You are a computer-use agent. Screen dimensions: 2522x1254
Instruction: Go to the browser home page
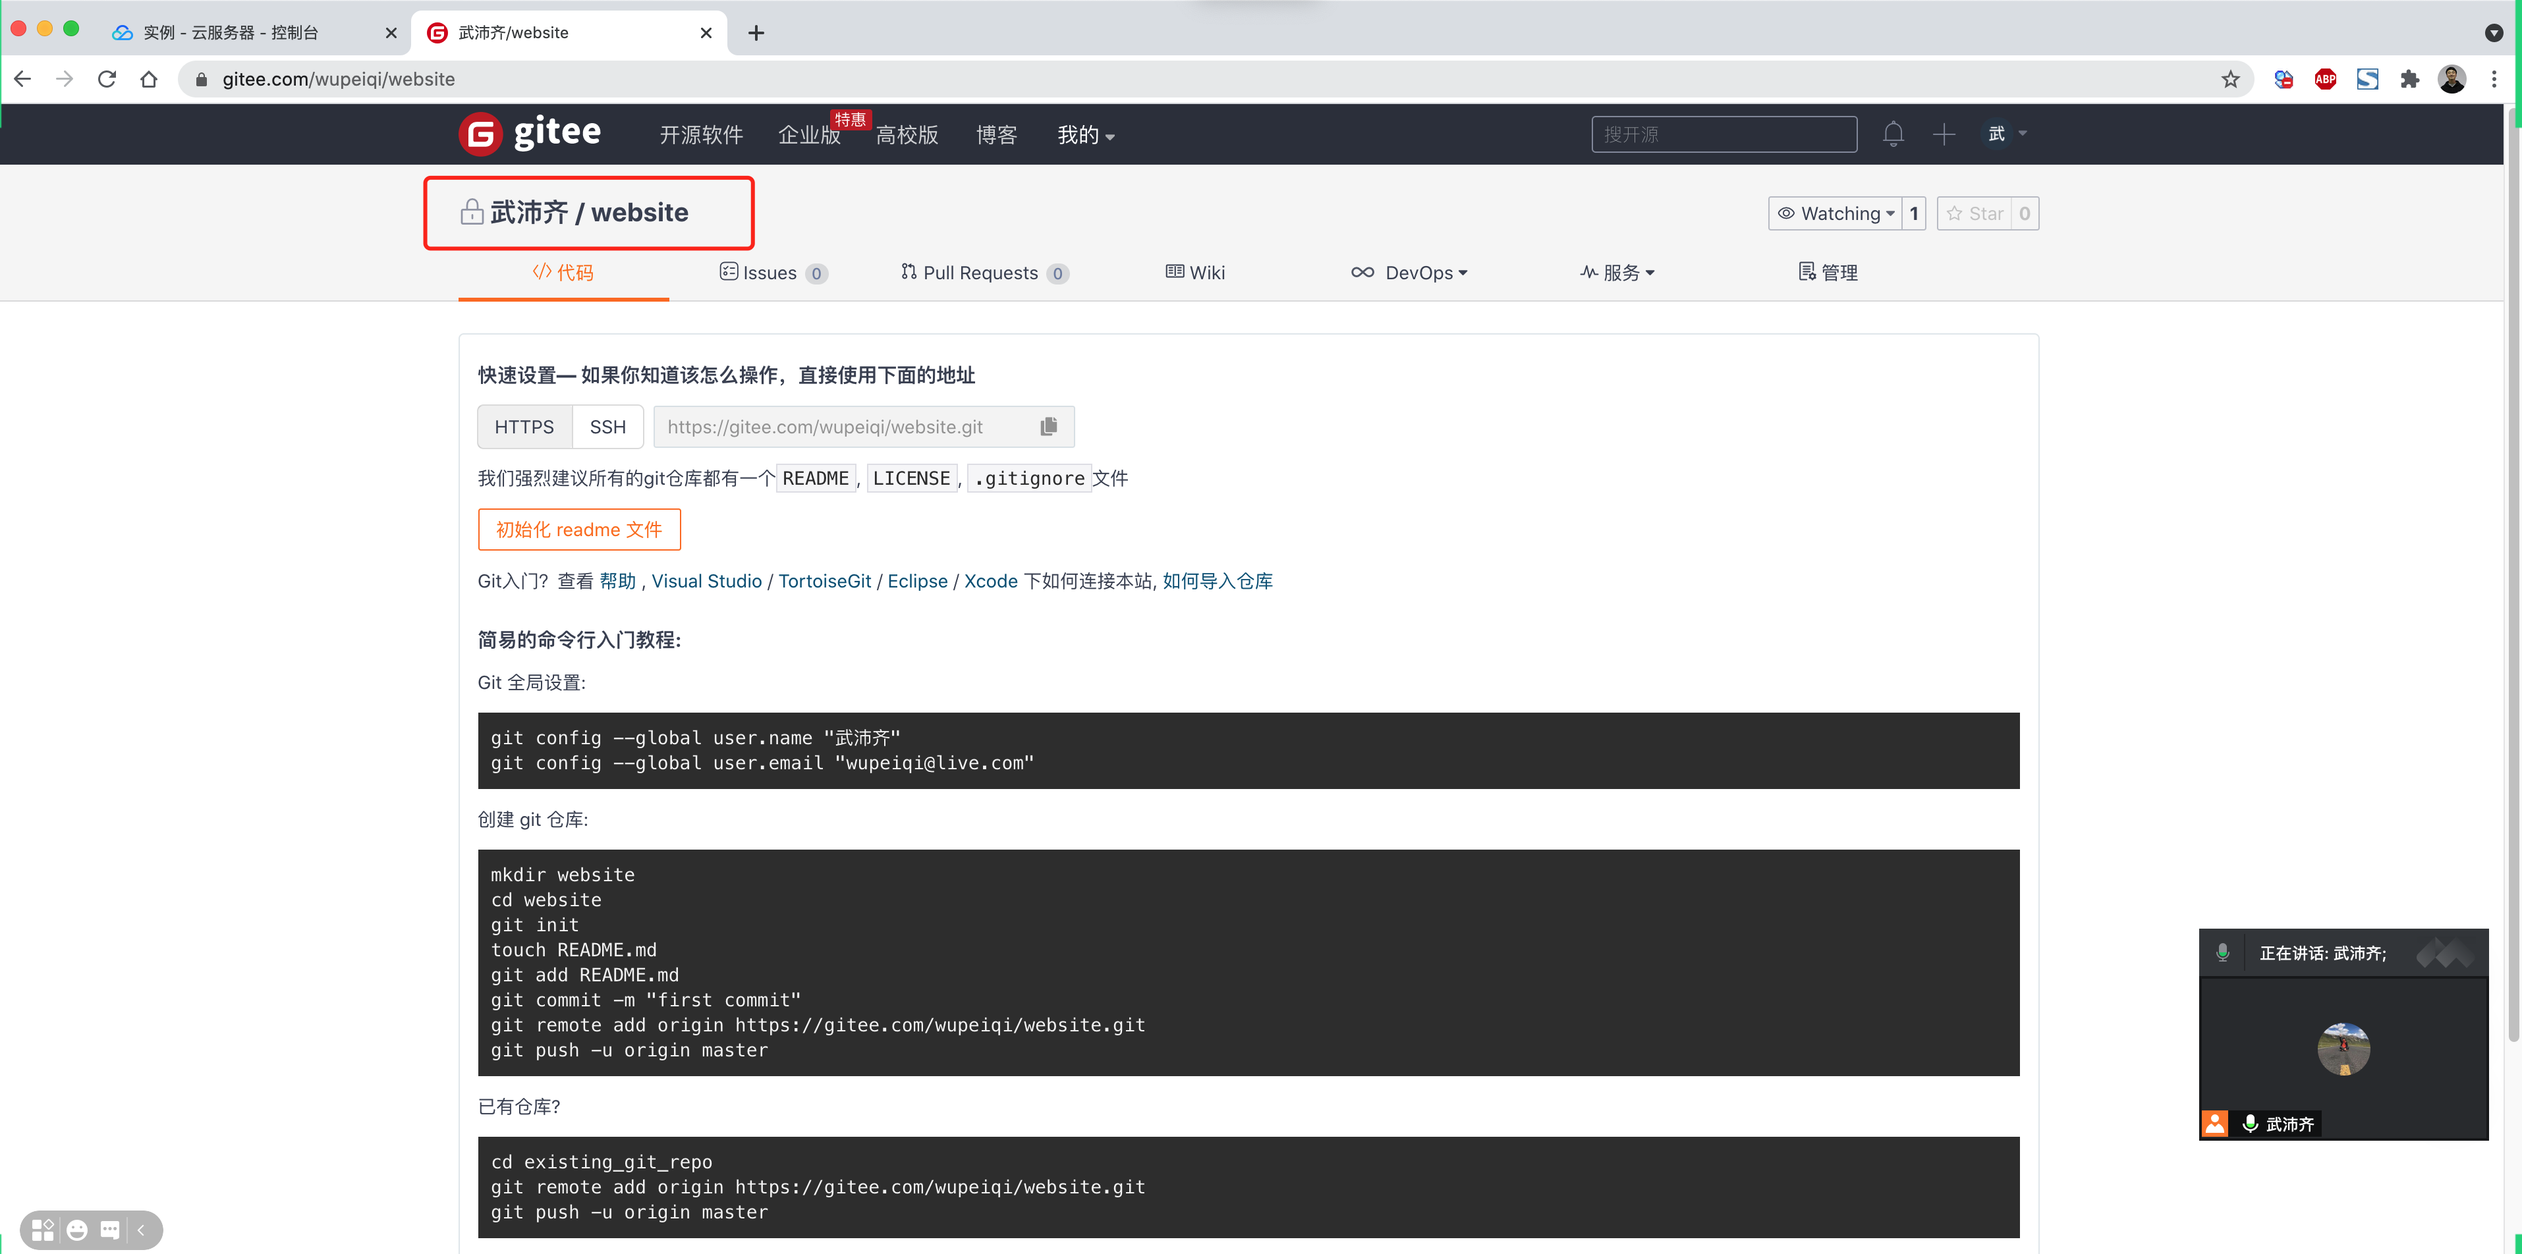tap(149, 79)
